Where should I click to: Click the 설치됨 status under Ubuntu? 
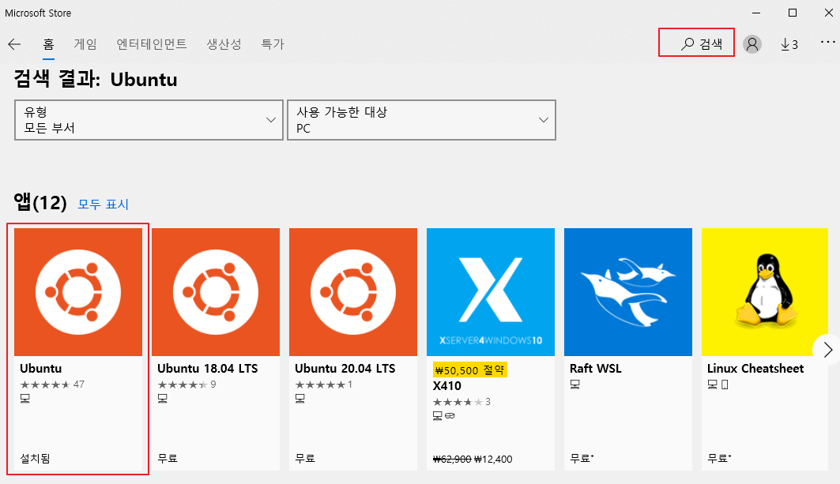35,458
